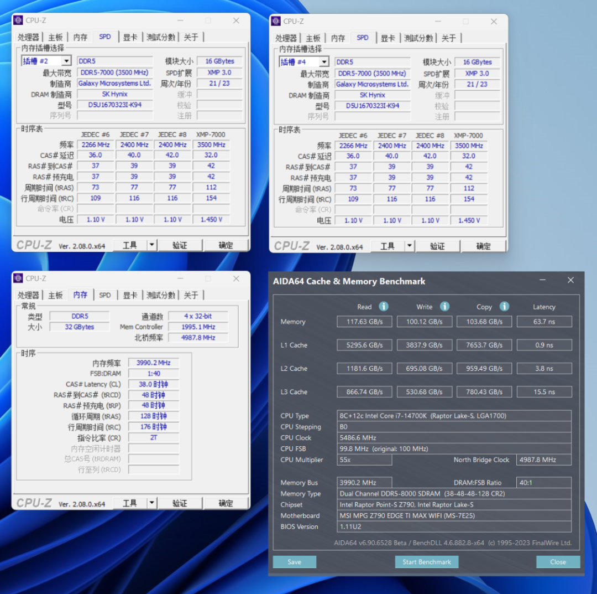
Task: Click 16 GBytes module size in slot #2
Action: (219, 61)
